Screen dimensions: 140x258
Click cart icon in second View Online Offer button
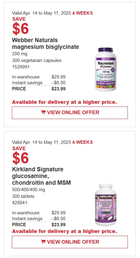pos(43,242)
